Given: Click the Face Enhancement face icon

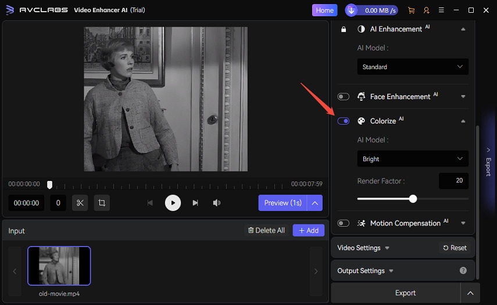Looking at the screenshot, I should (x=361, y=96).
